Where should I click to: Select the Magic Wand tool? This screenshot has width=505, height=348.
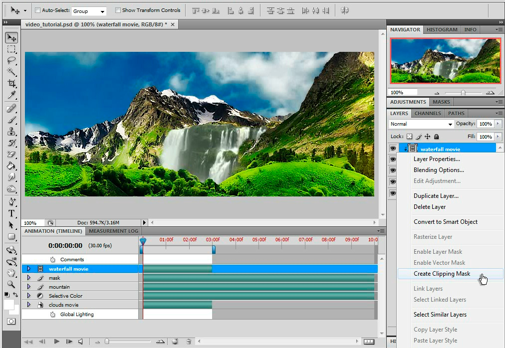[11, 72]
